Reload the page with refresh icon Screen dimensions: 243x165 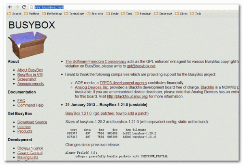(x=24, y=7)
